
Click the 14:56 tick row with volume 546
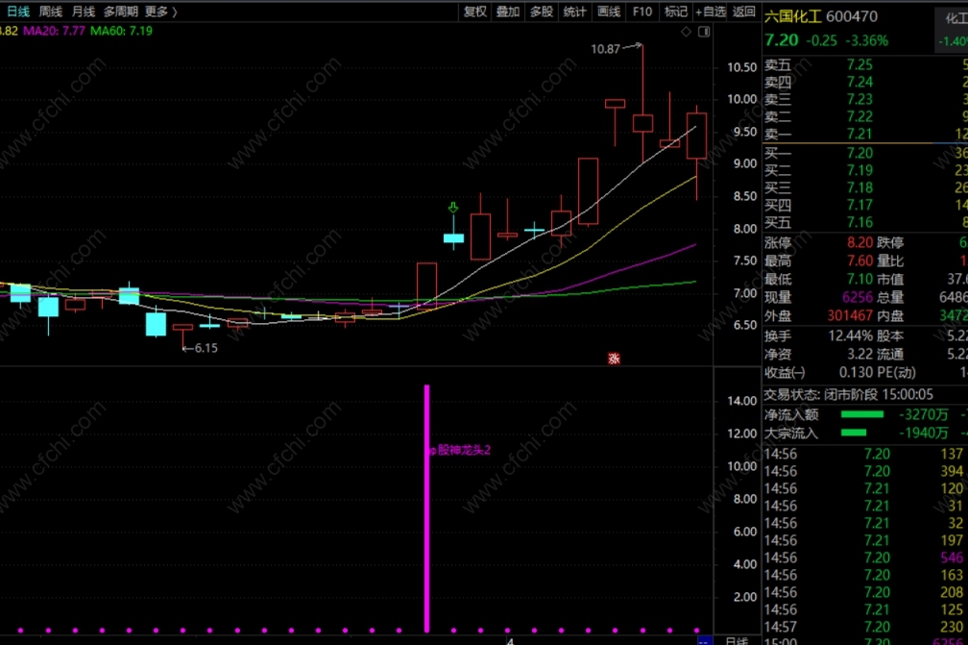(865, 558)
